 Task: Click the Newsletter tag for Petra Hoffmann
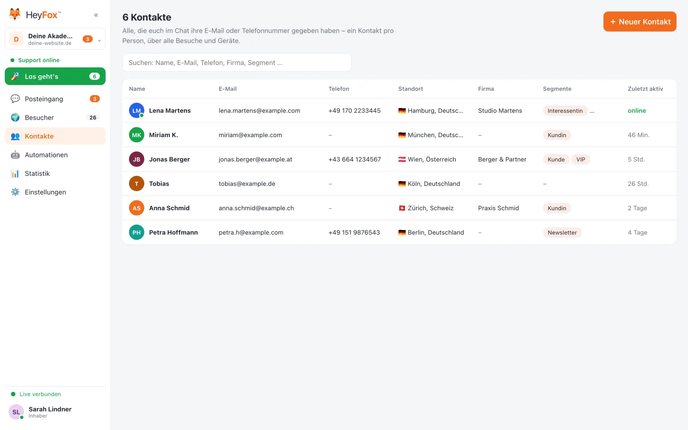(x=562, y=233)
